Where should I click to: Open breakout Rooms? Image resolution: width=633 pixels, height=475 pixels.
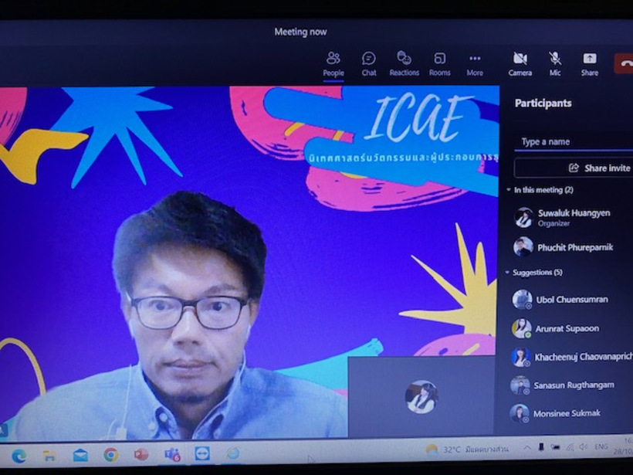[x=440, y=63]
